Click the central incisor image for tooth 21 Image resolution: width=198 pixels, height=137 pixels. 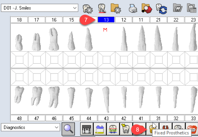158,38
